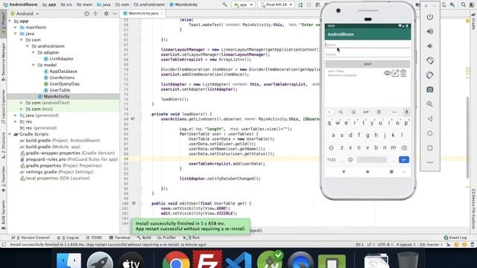Click the build hammer icon in toolbar
Screen dimensions: 477x268
[224, 4]
